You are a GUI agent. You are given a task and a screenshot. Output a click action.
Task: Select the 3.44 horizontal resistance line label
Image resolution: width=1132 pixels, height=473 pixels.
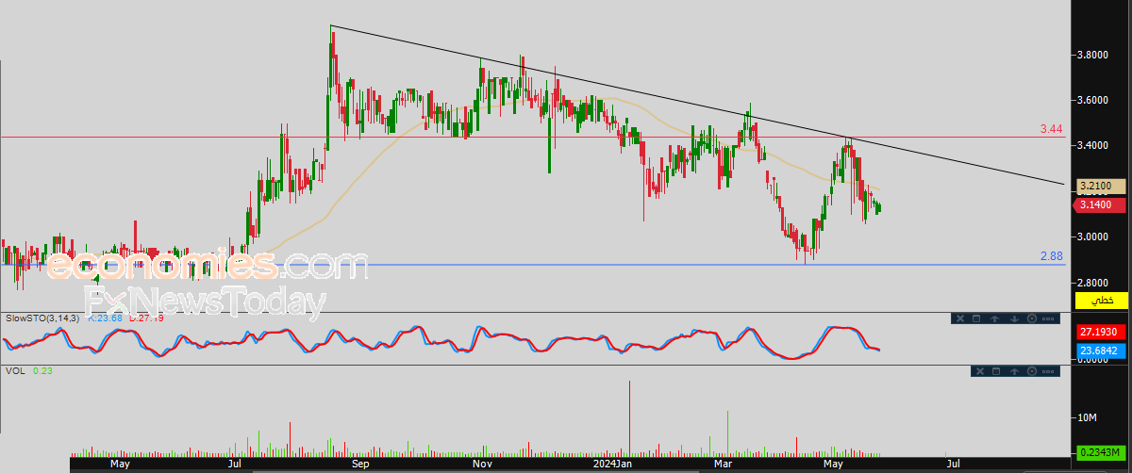[1052, 129]
